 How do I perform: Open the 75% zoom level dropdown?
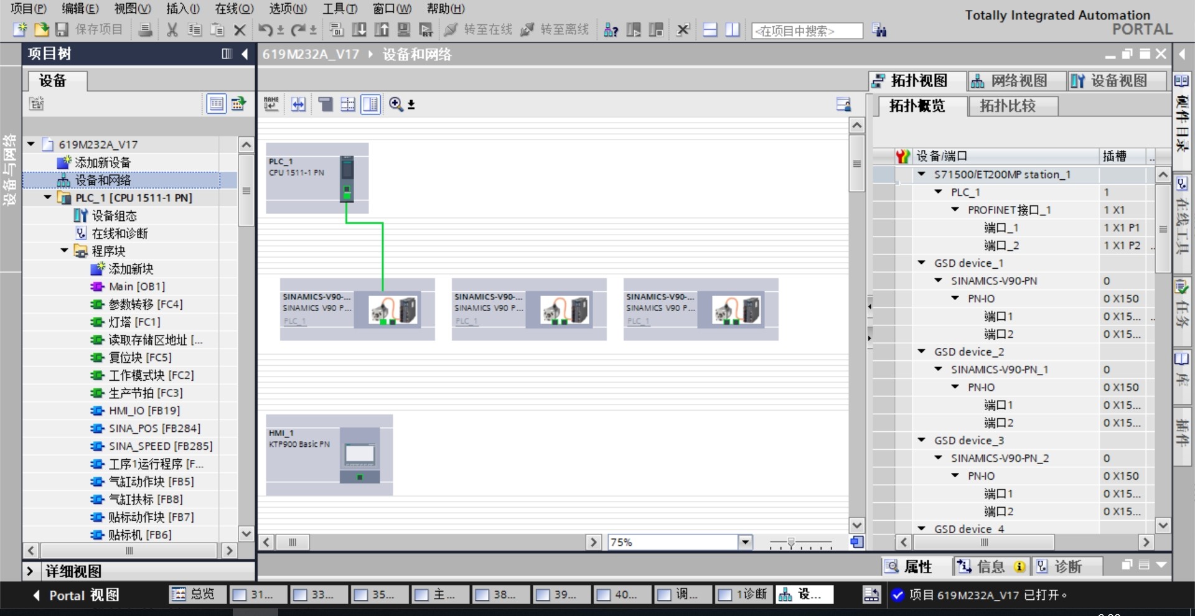[746, 542]
